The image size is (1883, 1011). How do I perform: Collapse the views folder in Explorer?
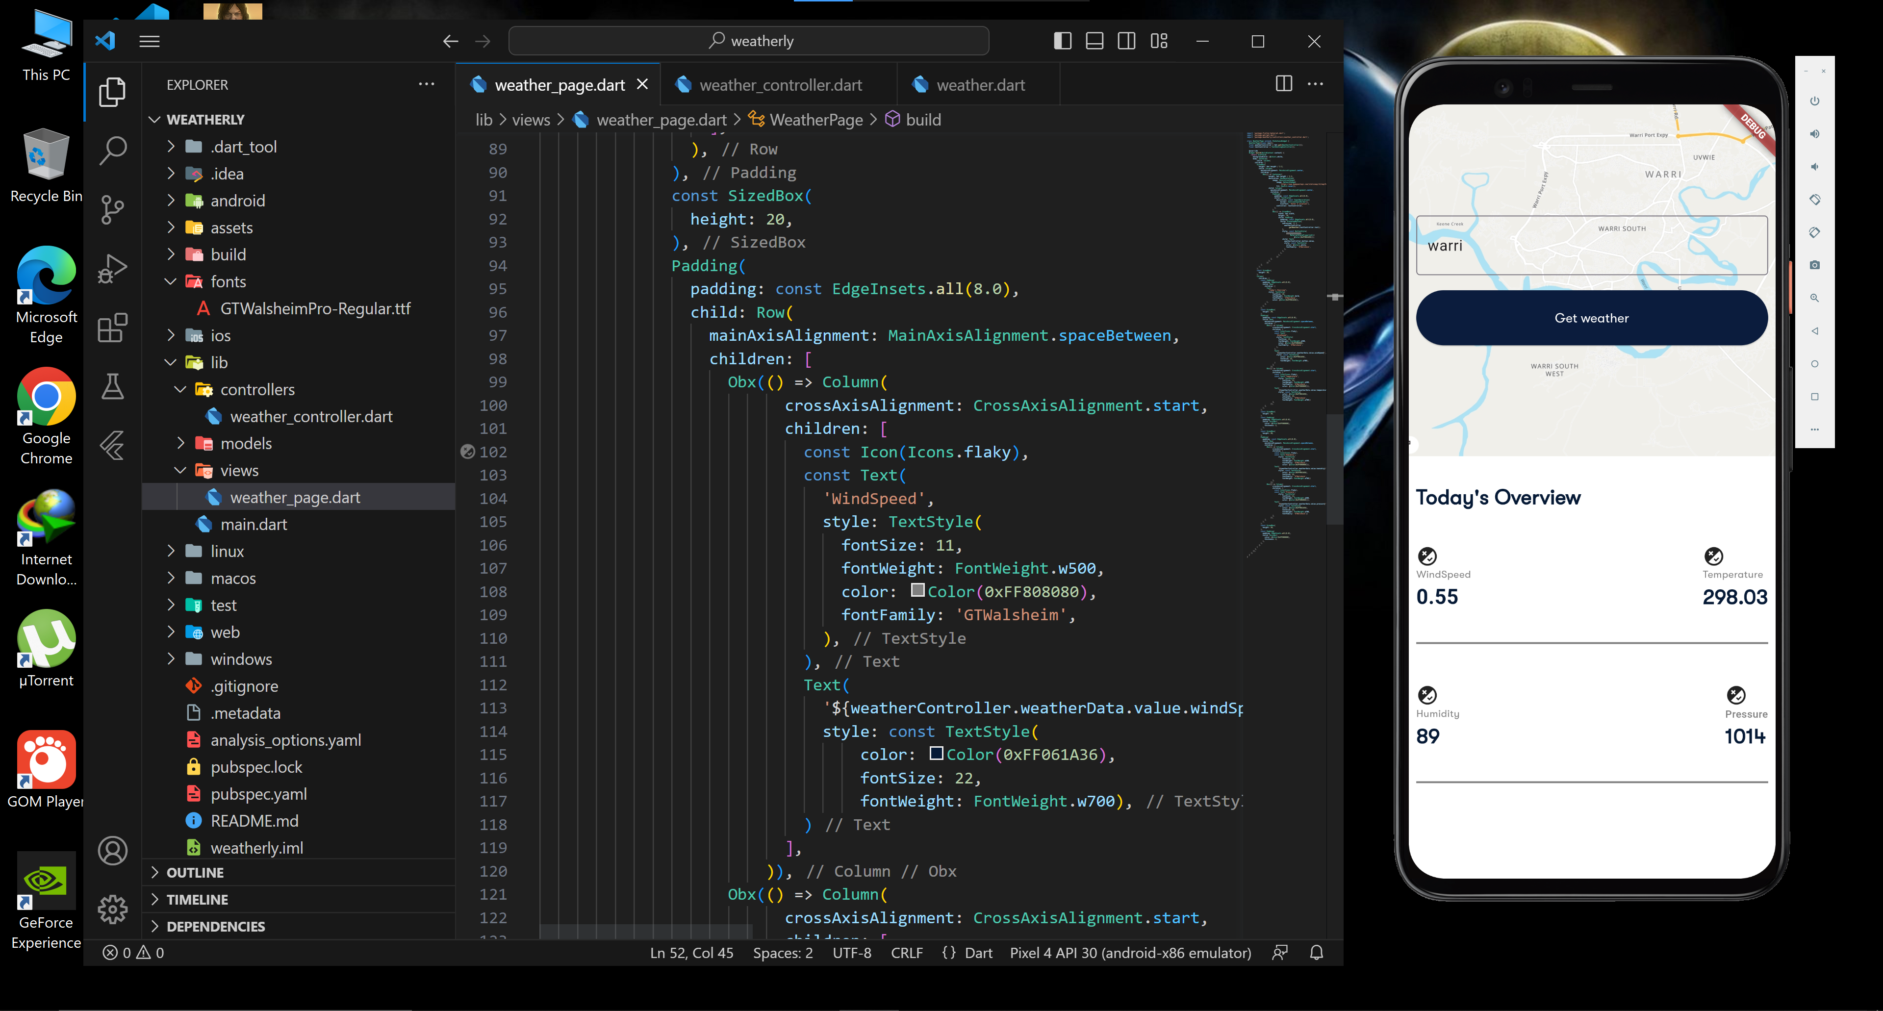point(180,470)
